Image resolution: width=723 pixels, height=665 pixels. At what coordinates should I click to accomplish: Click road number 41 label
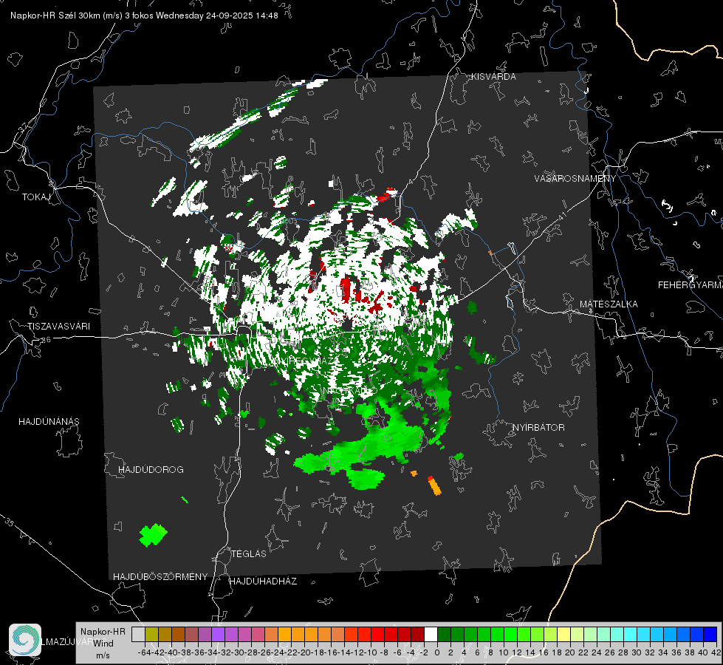click(x=561, y=215)
